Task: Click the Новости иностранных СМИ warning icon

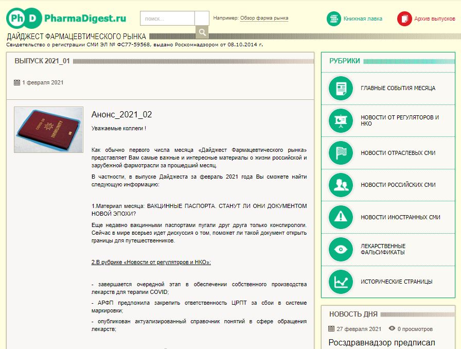Action: coord(341,217)
